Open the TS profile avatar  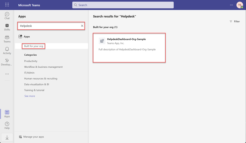point(240,5)
